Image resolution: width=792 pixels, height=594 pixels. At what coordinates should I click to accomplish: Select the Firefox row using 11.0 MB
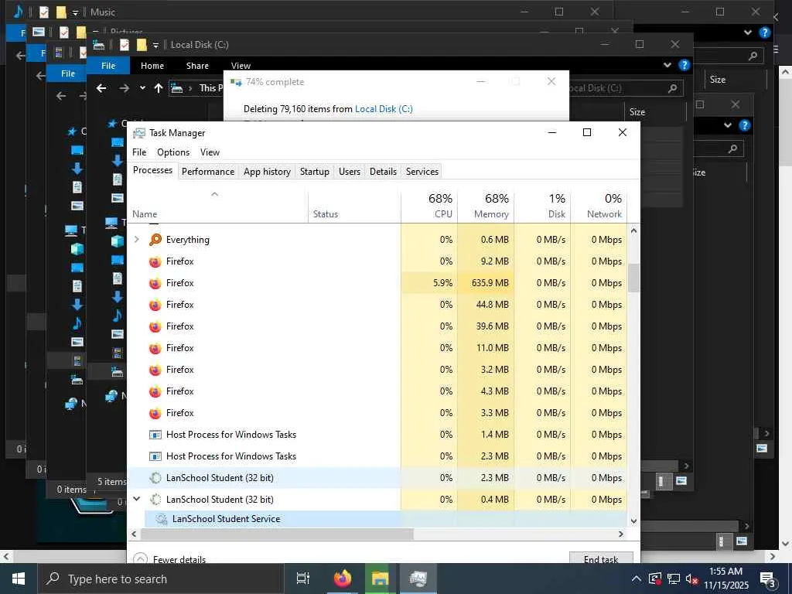pyautogui.click(x=377, y=348)
